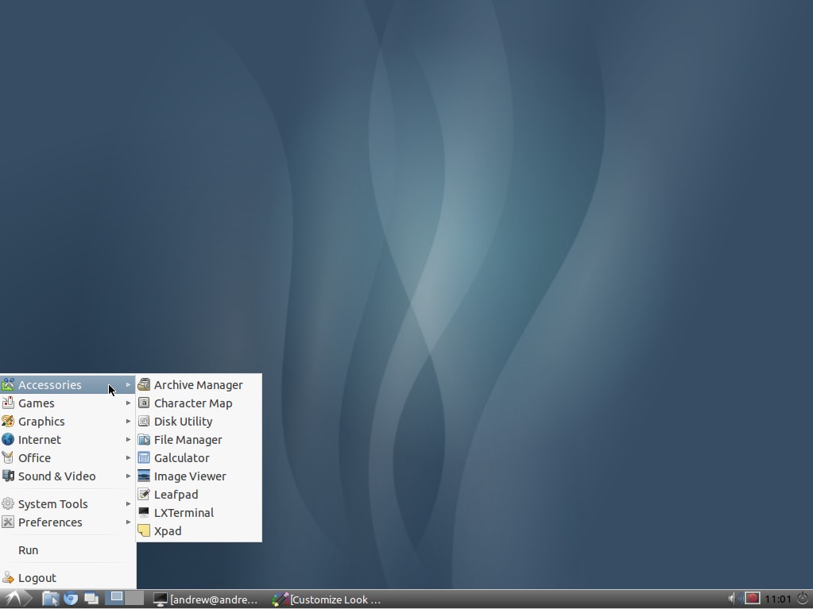Open the volume control in the system tray
813x609 pixels.
coord(734,599)
